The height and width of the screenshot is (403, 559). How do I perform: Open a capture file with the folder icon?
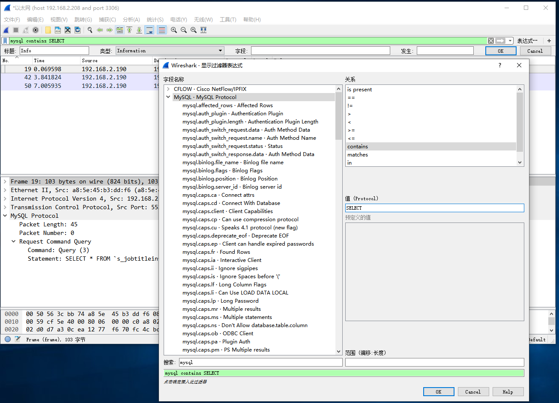47,30
